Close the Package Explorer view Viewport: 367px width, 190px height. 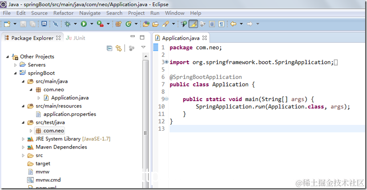[59, 38]
